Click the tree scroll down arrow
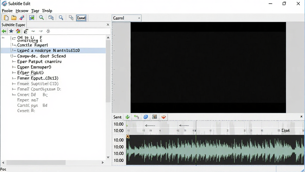305x172 pixels. click(108, 157)
